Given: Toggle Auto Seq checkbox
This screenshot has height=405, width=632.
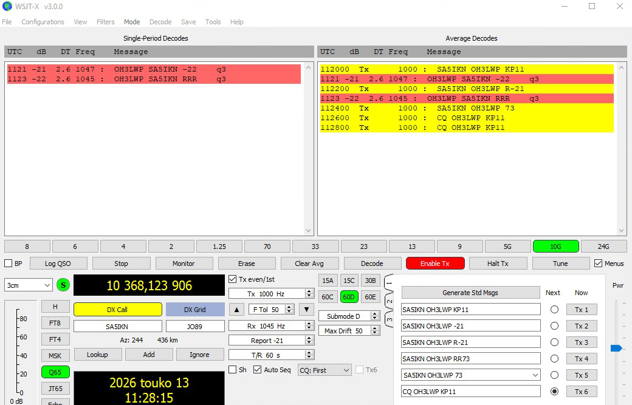Looking at the screenshot, I should point(257,370).
